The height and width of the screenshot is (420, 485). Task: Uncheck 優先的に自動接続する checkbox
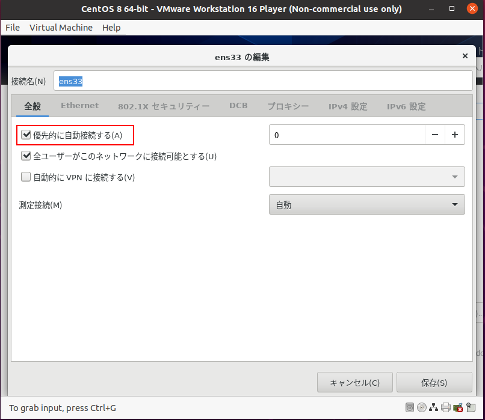(26, 135)
